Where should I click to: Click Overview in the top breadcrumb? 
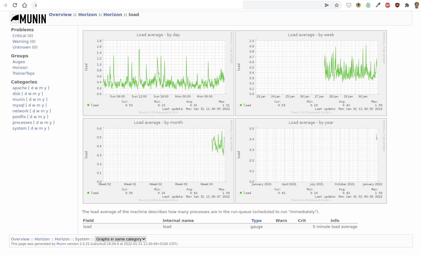pos(60,15)
